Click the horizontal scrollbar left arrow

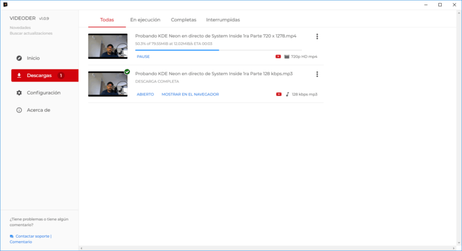click(x=81, y=248)
